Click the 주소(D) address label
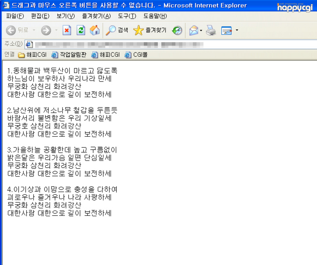Viewport: 317px width, 265px height. 13,44
